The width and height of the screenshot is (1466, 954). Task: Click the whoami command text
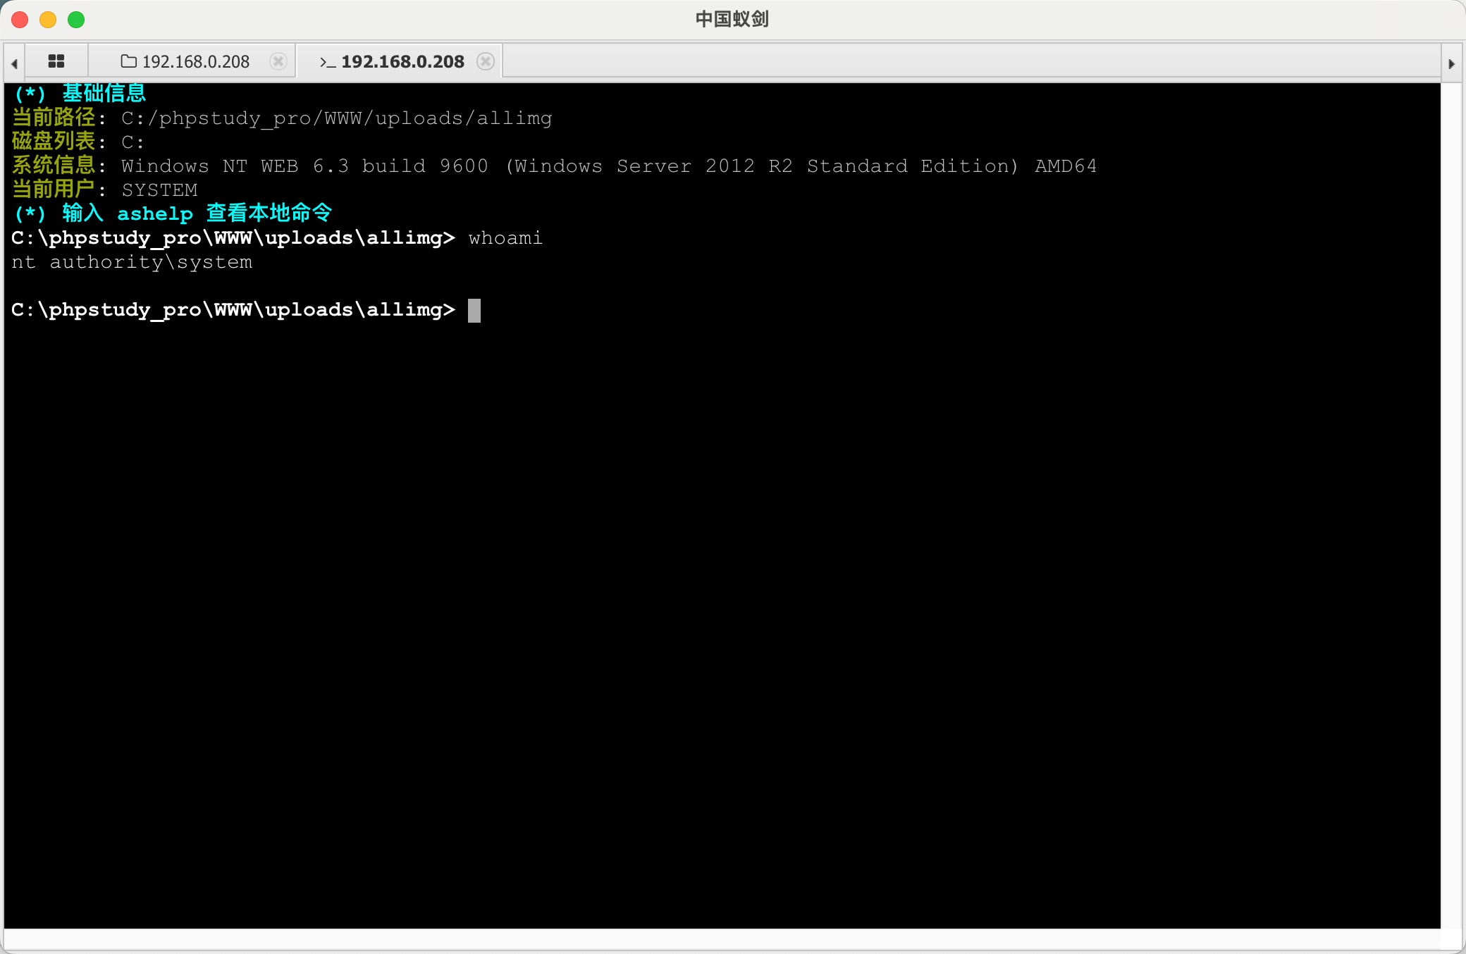point(505,238)
